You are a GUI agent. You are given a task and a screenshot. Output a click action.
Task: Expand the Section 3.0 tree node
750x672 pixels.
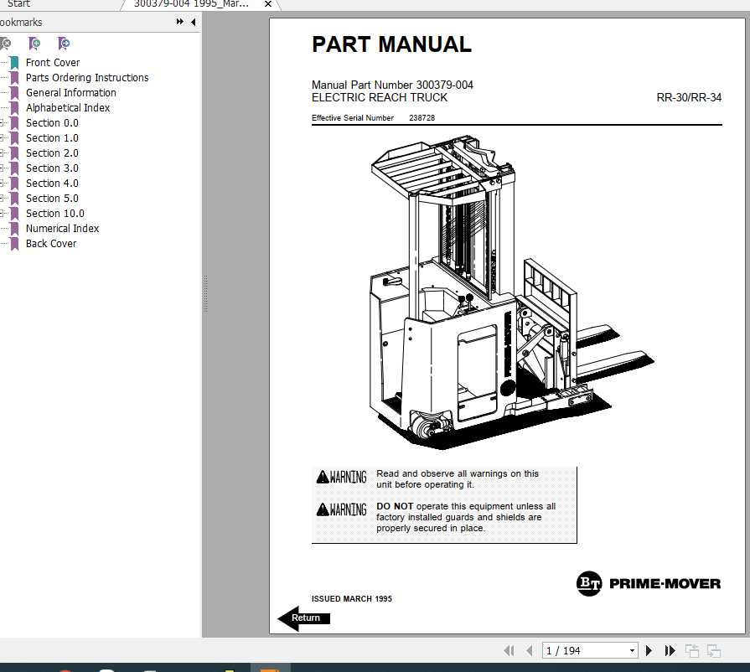point(2,168)
